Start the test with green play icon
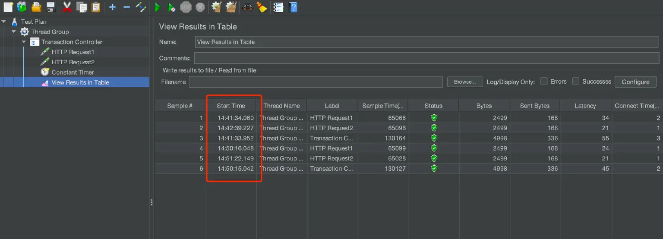 (x=158, y=7)
